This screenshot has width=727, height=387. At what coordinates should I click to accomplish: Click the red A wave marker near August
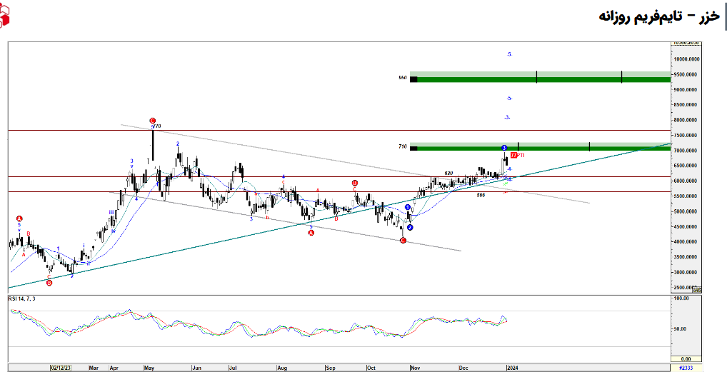click(311, 233)
